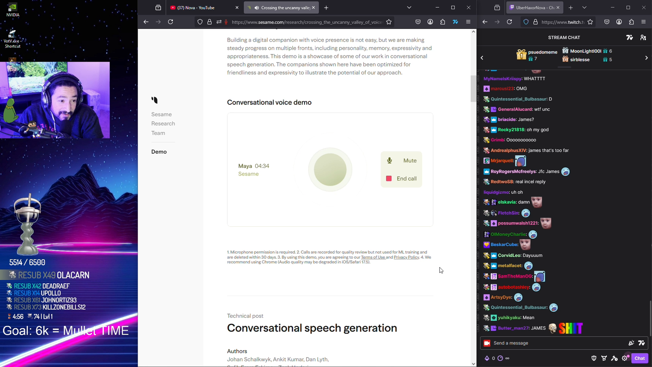Open Extensions panel in the Sesame window
The height and width of the screenshot is (367, 652).
coord(443,22)
